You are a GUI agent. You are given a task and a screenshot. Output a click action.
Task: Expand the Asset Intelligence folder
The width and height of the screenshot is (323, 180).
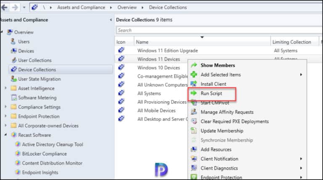point(5,88)
